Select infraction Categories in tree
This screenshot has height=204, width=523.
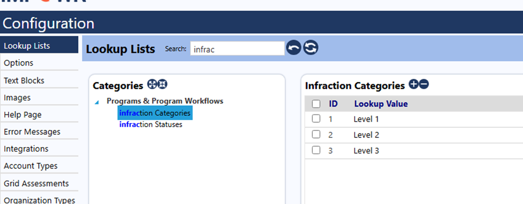155,113
